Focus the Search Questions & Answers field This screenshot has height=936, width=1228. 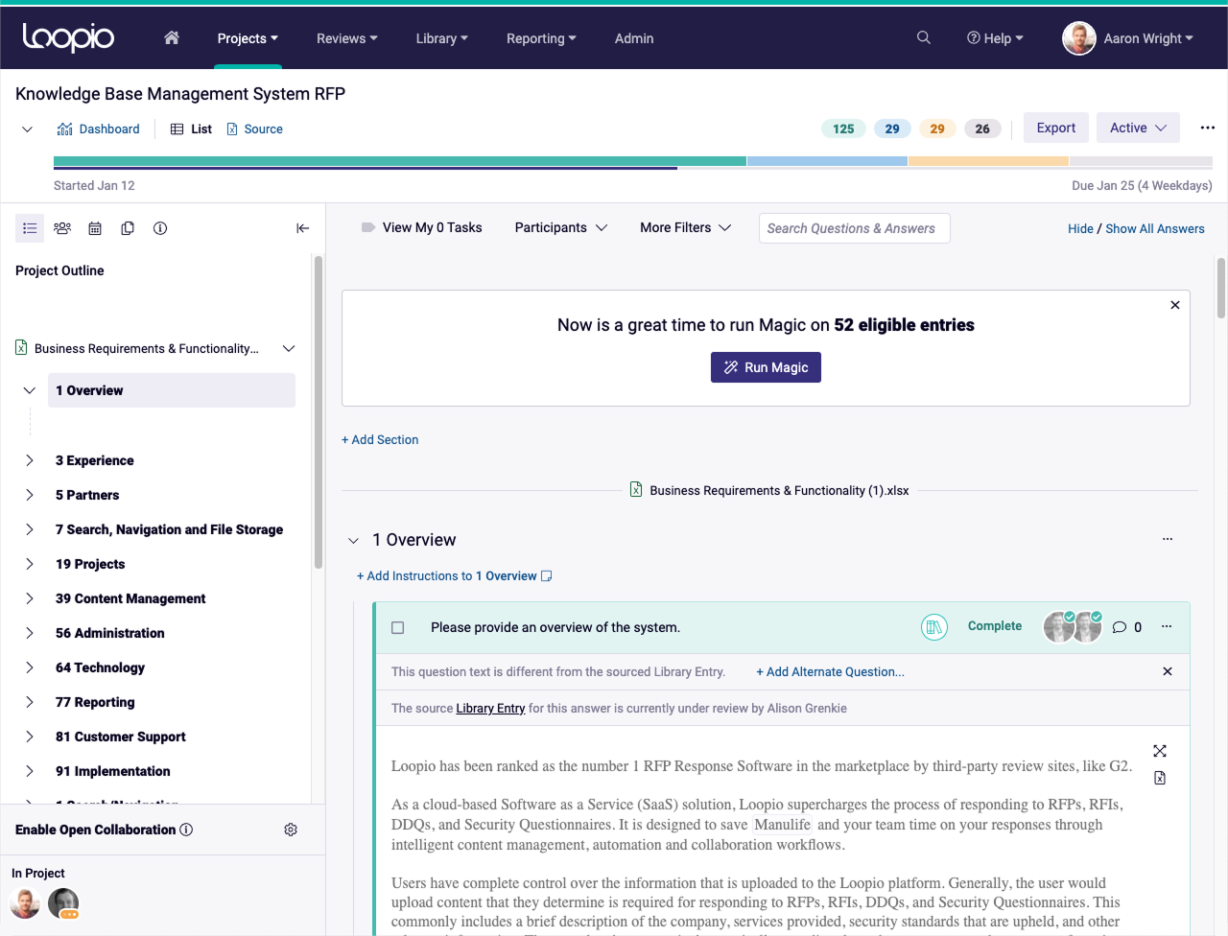854,228
